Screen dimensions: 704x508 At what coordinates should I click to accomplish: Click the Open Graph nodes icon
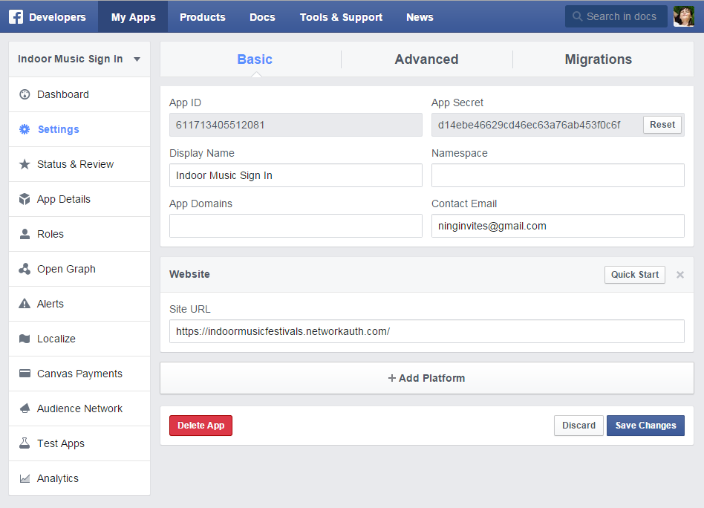pyautogui.click(x=25, y=269)
